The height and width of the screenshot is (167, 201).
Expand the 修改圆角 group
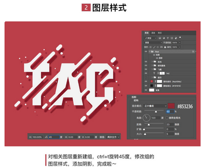[152, 66]
